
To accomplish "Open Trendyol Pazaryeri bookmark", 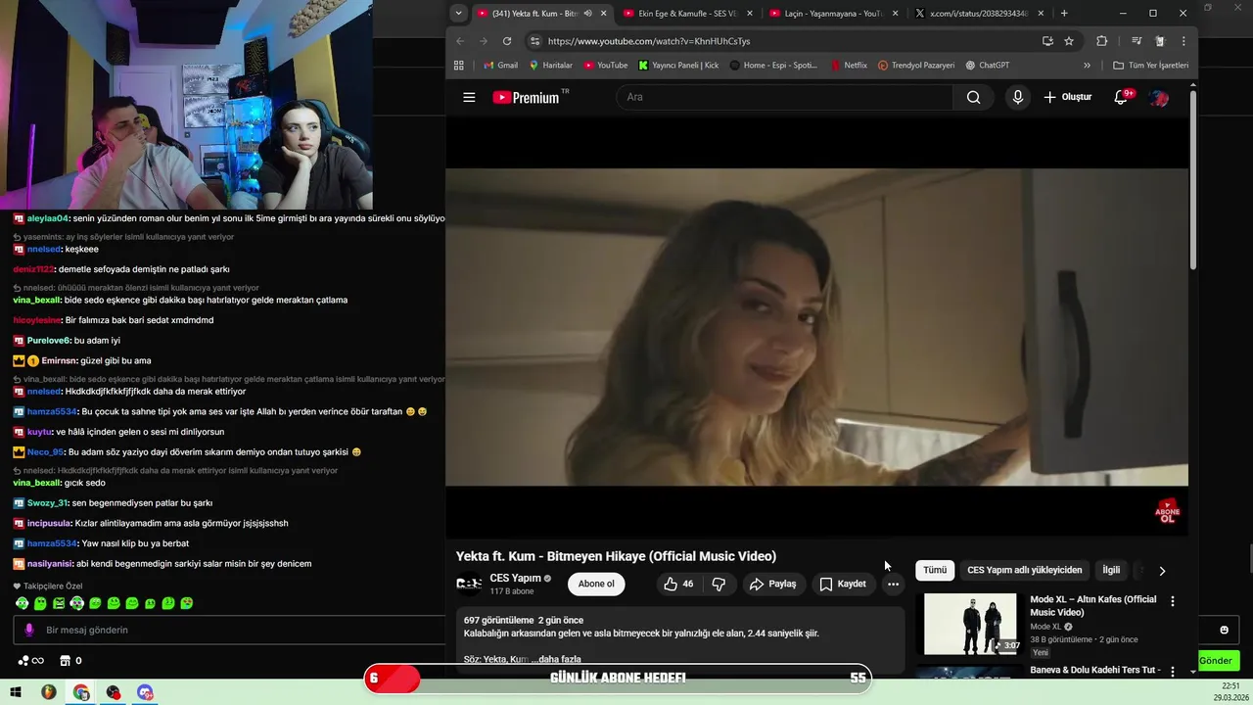I will pyautogui.click(x=916, y=66).
